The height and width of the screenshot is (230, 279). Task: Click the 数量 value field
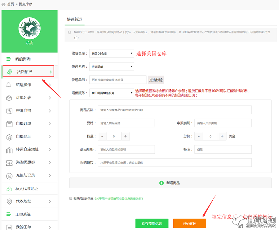(114, 136)
